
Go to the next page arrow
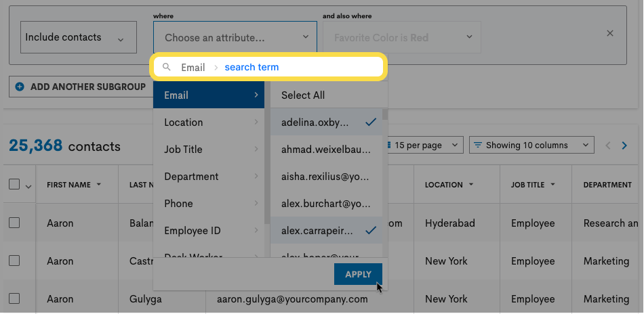coord(624,145)
